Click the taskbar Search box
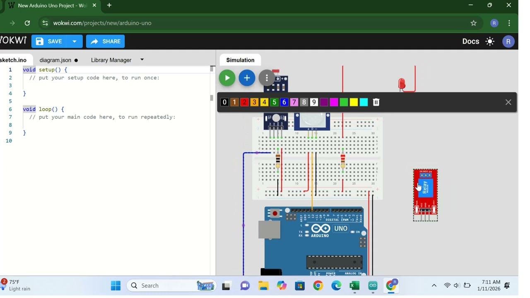The image size is (530, 298). 172,286
